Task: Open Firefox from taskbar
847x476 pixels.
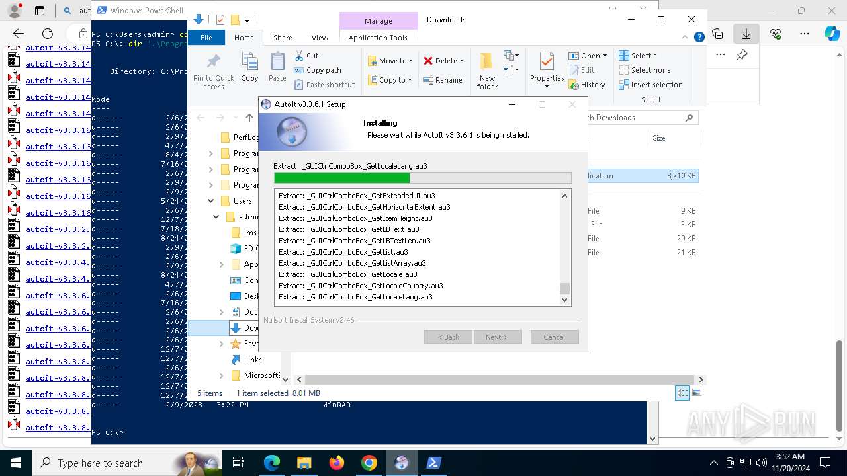Action: [337, 463]
